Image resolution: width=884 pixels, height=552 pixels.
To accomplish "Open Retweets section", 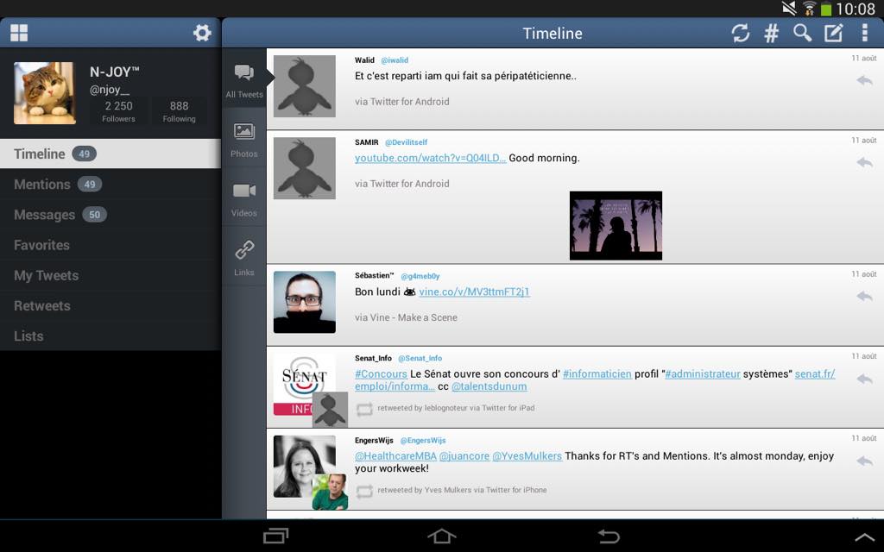I will [110, 306].
